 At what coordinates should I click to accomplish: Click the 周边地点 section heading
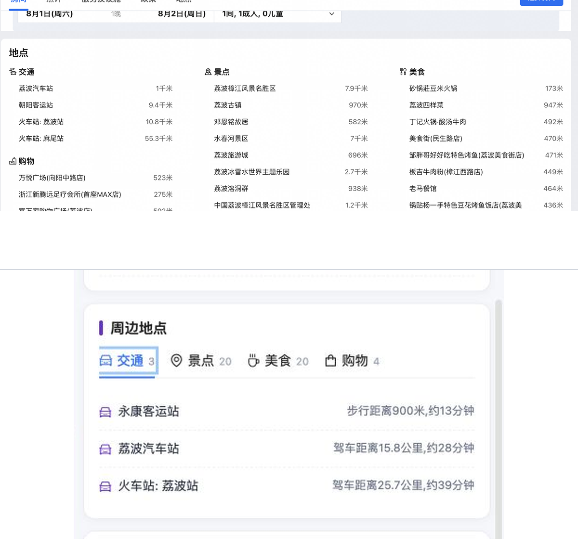click(x=138, y=328)
